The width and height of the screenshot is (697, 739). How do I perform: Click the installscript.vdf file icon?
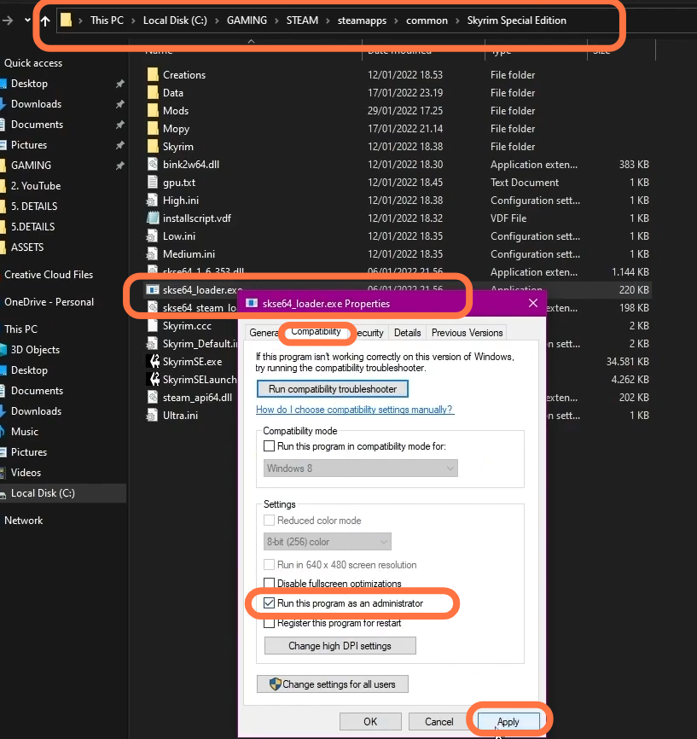pyautogui.click(x=152, y=218)
